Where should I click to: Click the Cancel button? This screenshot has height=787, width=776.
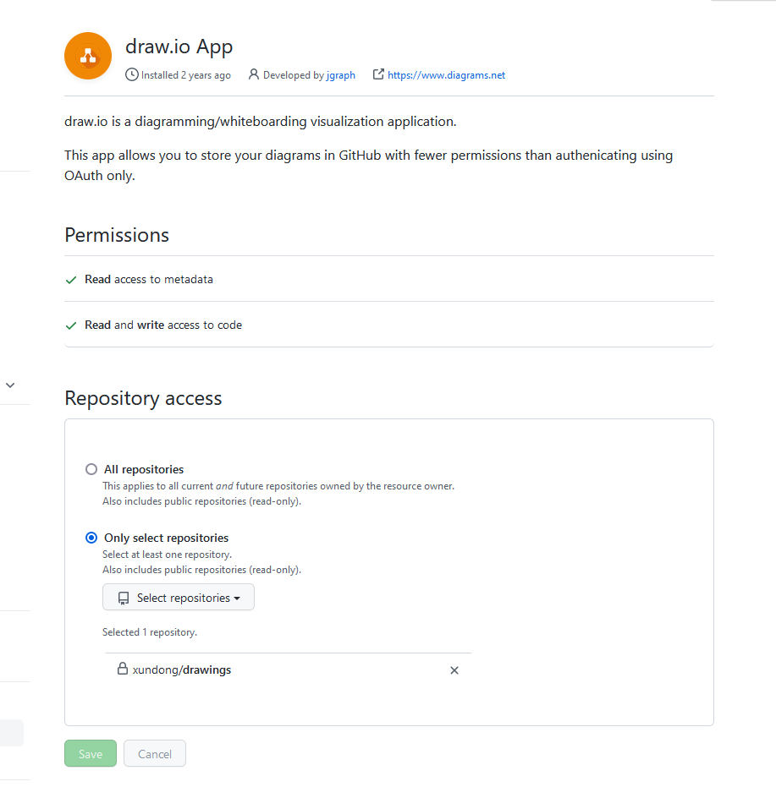154,753
